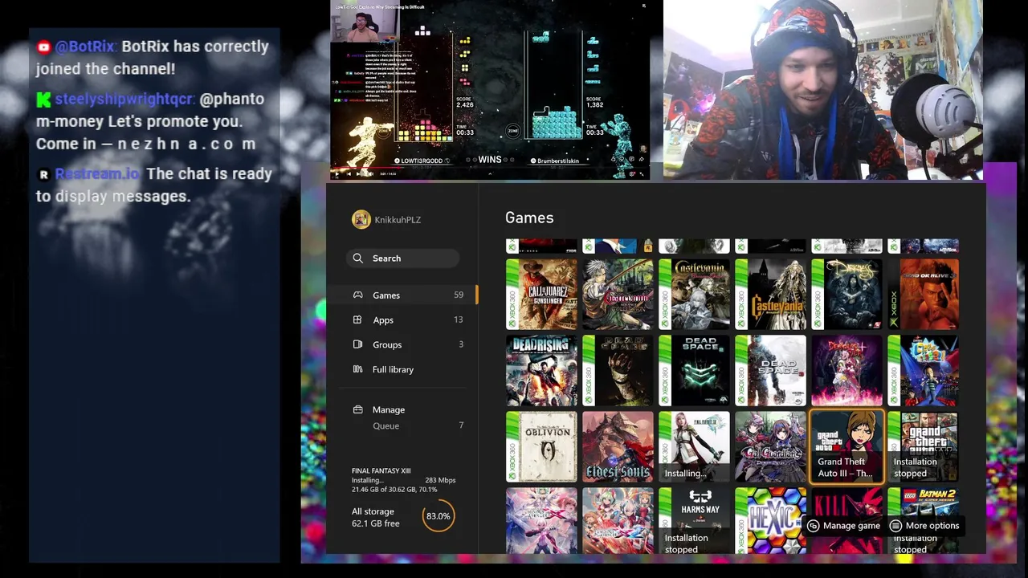
Task: Select the Gal Guardians game tile
Action: (x=770, y=447)
